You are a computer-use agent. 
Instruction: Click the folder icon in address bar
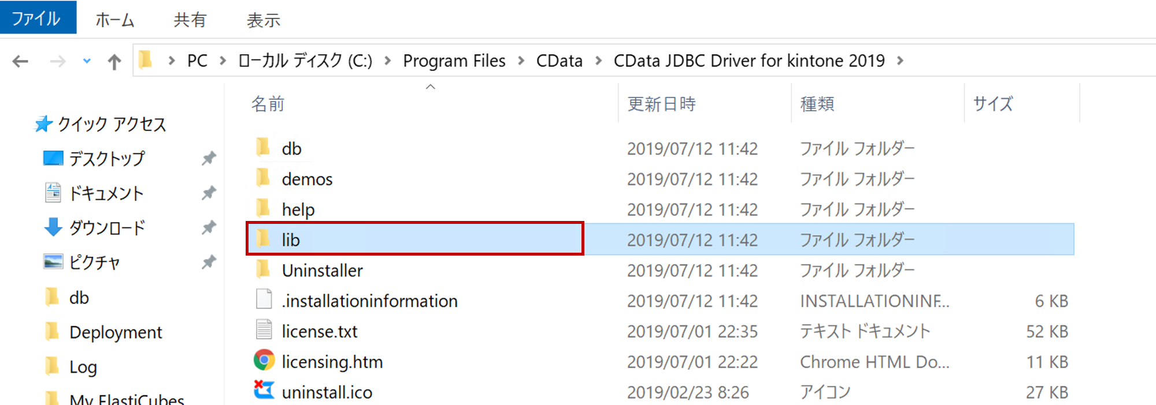145,59
